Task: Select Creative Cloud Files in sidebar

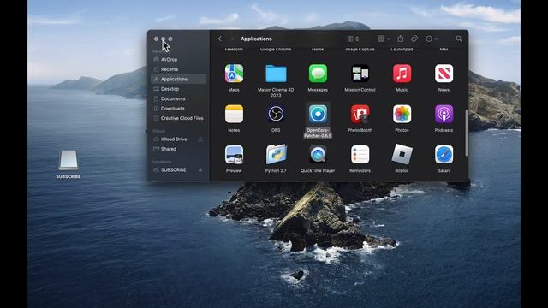Action: 178,118
